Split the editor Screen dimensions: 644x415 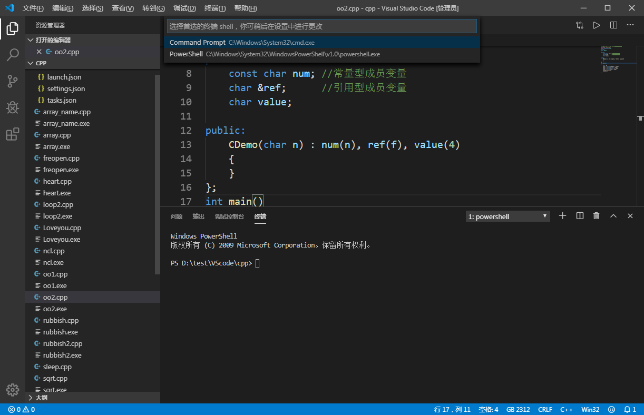pos(613,25)
